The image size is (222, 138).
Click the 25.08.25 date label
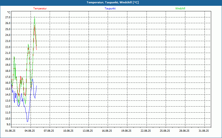pos(165,131)
